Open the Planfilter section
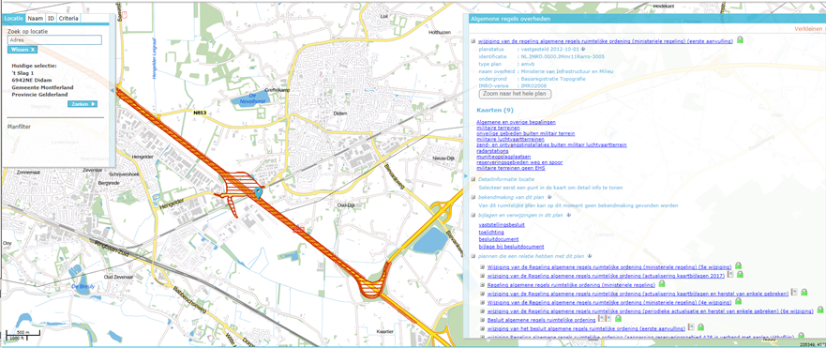The width and height of the screenshot is (826, 348). point(19,127)
